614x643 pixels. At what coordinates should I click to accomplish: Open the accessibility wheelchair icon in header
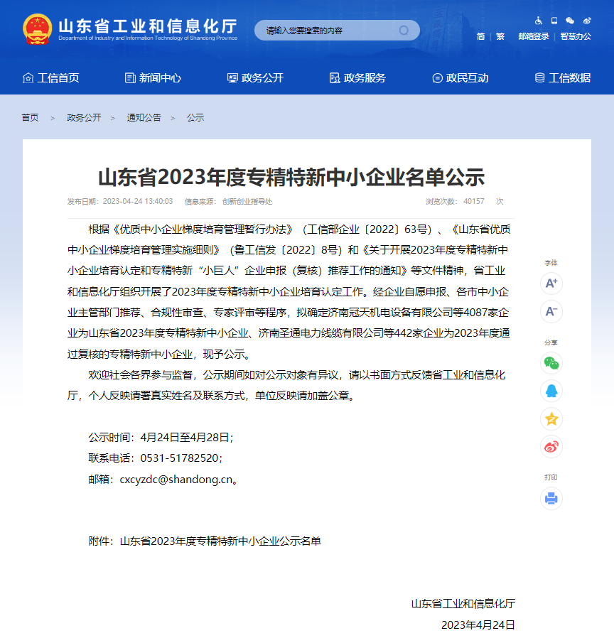539,21
